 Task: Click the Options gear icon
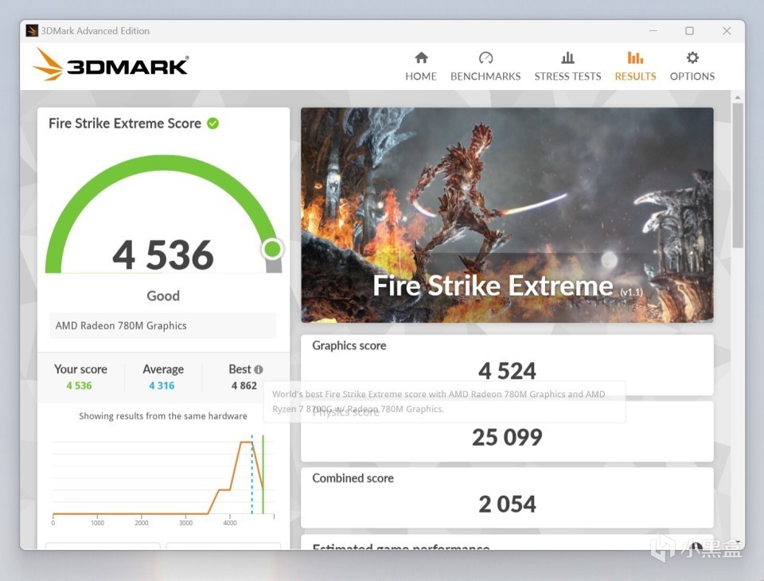(692, 58)
